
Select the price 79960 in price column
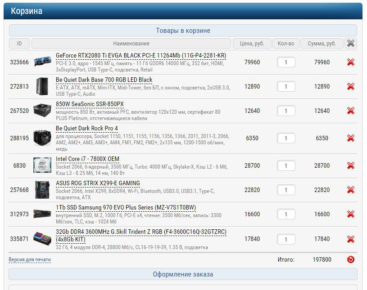pos(252,62)
